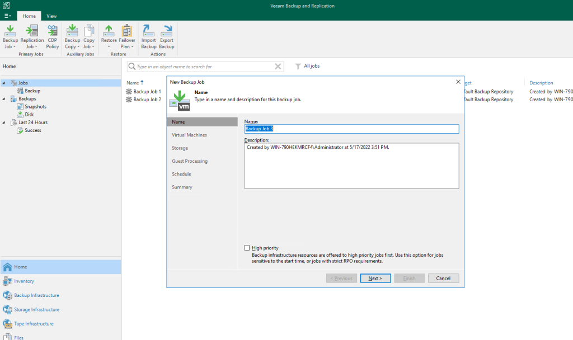Click the Backup Job 2 gear icon
The width and height of the screenshot is (573, 340).
coord(129,100)
